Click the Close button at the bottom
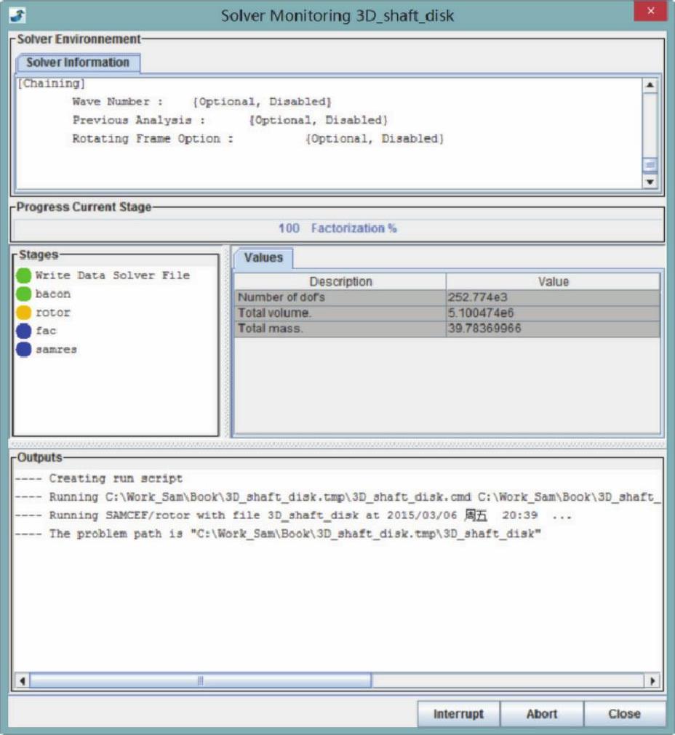This screenshot has height=735, width=675. point(624,714)
